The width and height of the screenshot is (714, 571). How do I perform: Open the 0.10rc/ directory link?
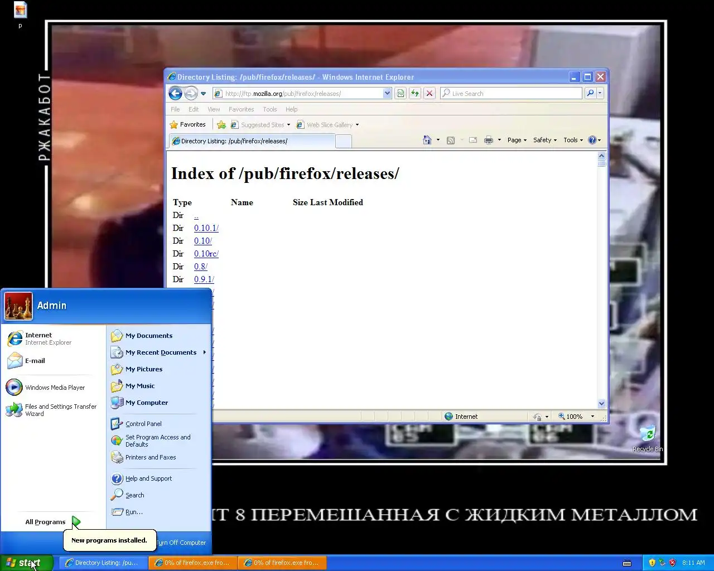206,254
